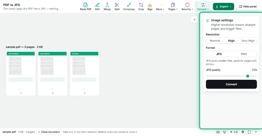Switch the format to PNG
The image size is (262, 136).
244,54
